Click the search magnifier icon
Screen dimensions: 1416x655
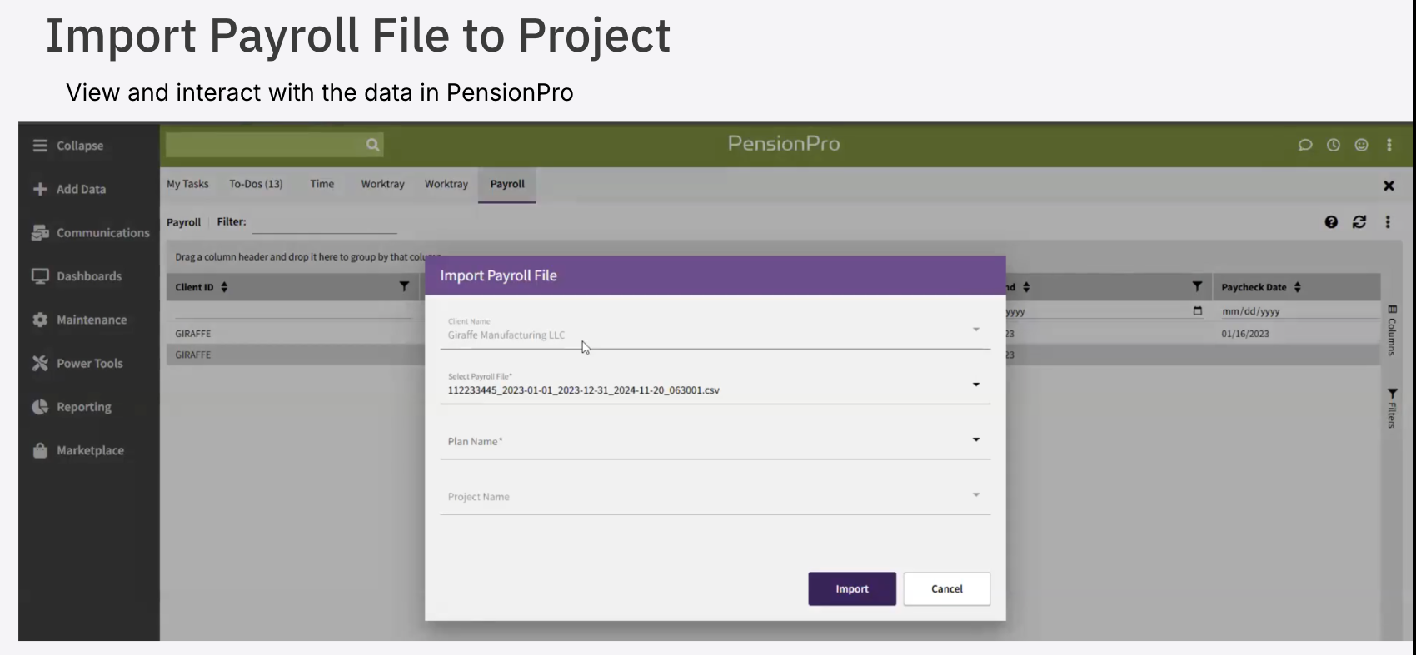[372, 145]
